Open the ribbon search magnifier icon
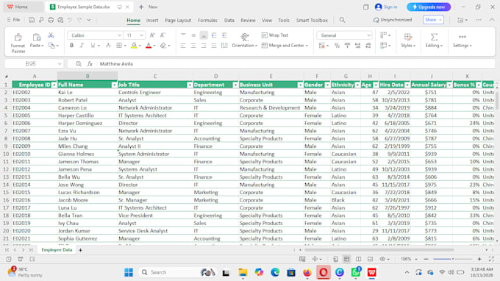 [x=342, y=20]
